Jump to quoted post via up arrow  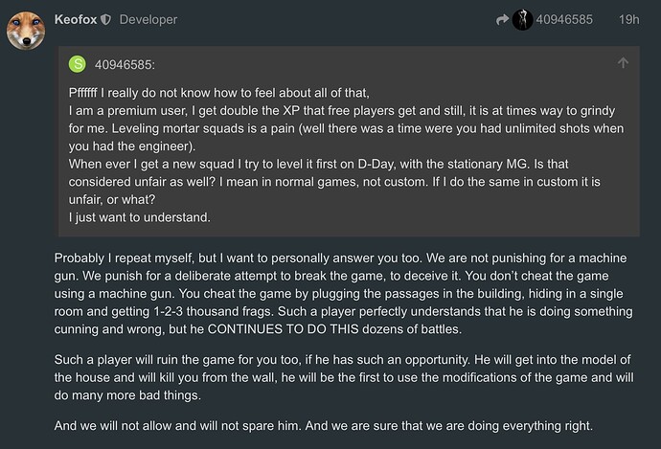click(623, 63)
